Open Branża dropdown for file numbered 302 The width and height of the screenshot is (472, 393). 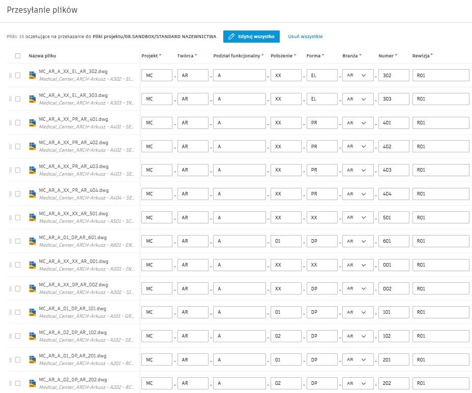357,75
